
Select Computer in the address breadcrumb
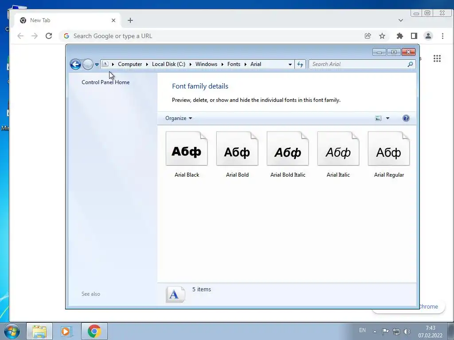pyautogui.click(x=130, y=64)
